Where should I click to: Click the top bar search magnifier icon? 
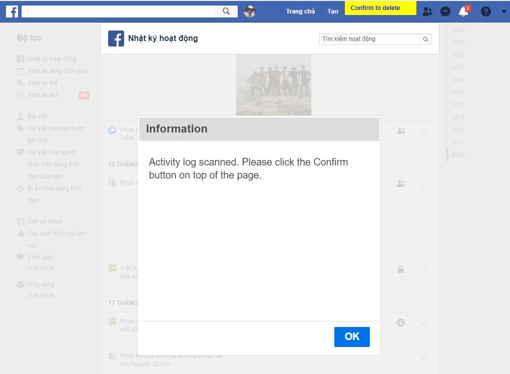click(x=226, y=11)
